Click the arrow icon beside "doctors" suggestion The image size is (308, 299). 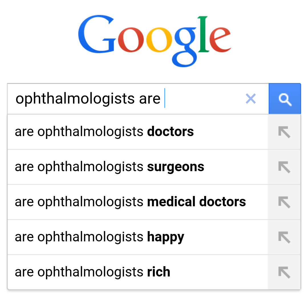[x=284, y=132]
